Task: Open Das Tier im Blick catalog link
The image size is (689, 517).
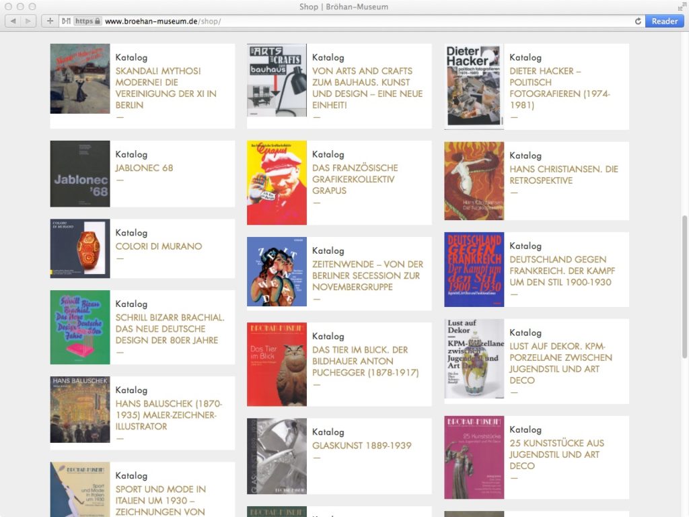Action: 365,361
